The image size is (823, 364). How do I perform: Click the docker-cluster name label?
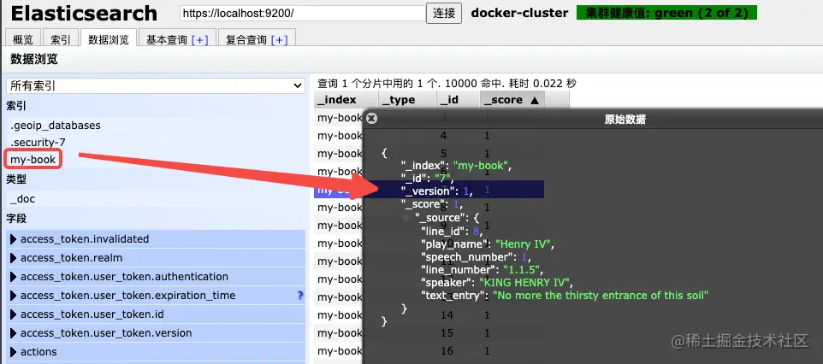pos(519,13)
